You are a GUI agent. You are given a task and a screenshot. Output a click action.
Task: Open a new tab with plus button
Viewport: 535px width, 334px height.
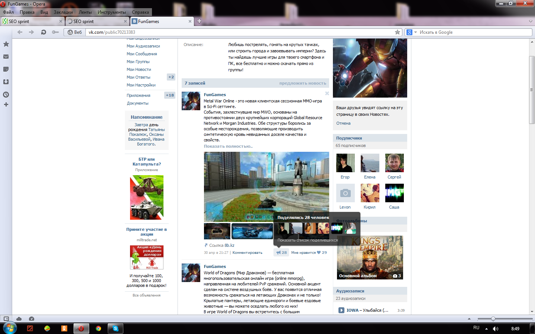pyautogui.click(x=199, y=21)
